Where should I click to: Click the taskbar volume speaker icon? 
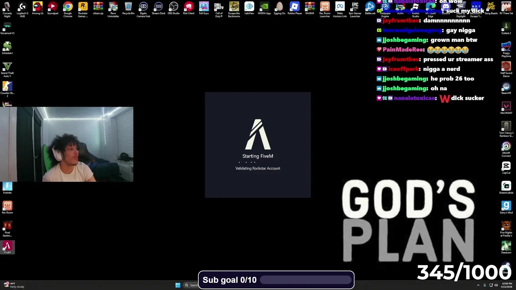496,285
